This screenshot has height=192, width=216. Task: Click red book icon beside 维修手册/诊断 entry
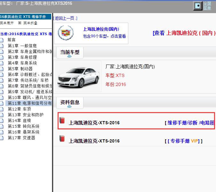coord(62,120)
